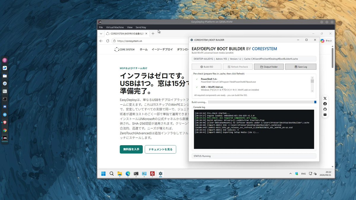Screen dimensions: 356x200
Task: Expand the system tray hidden icons chevron
Action: click(x=290, y=174)
